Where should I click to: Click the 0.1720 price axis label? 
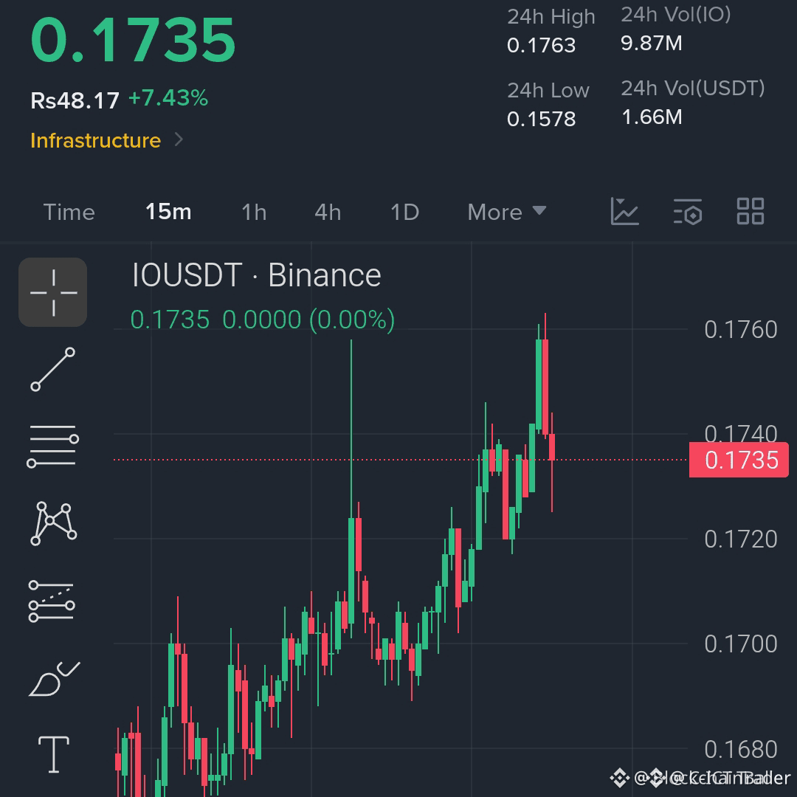(x=741, y=539)
